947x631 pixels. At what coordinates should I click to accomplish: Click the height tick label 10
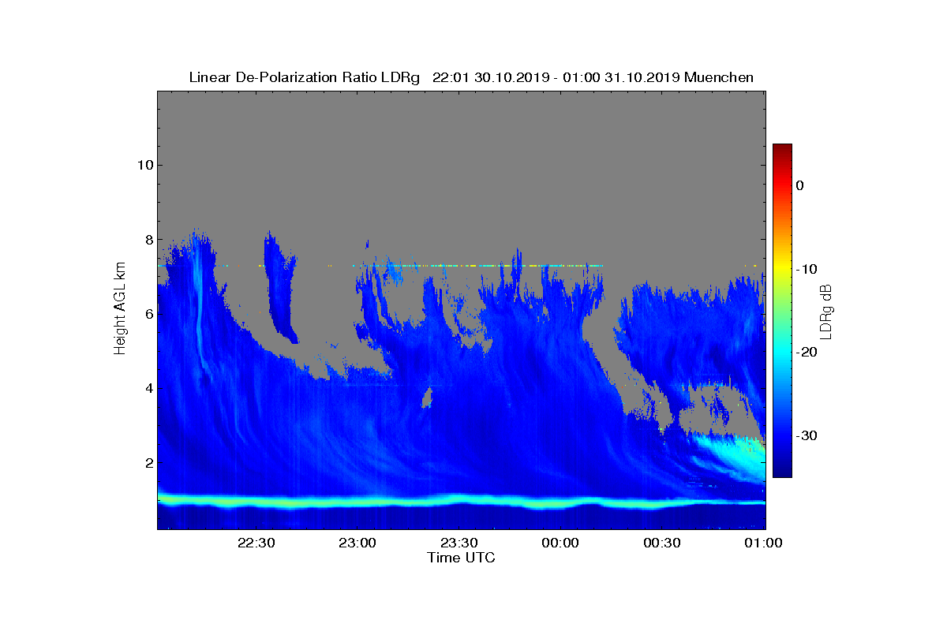(144, 165)
